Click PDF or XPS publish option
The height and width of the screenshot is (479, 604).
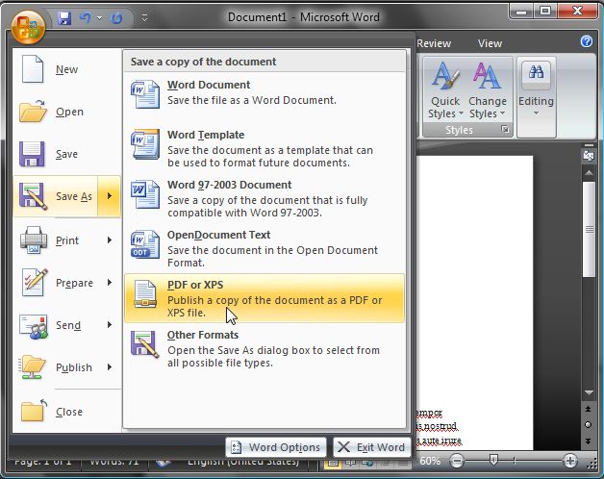pos(264,298)
